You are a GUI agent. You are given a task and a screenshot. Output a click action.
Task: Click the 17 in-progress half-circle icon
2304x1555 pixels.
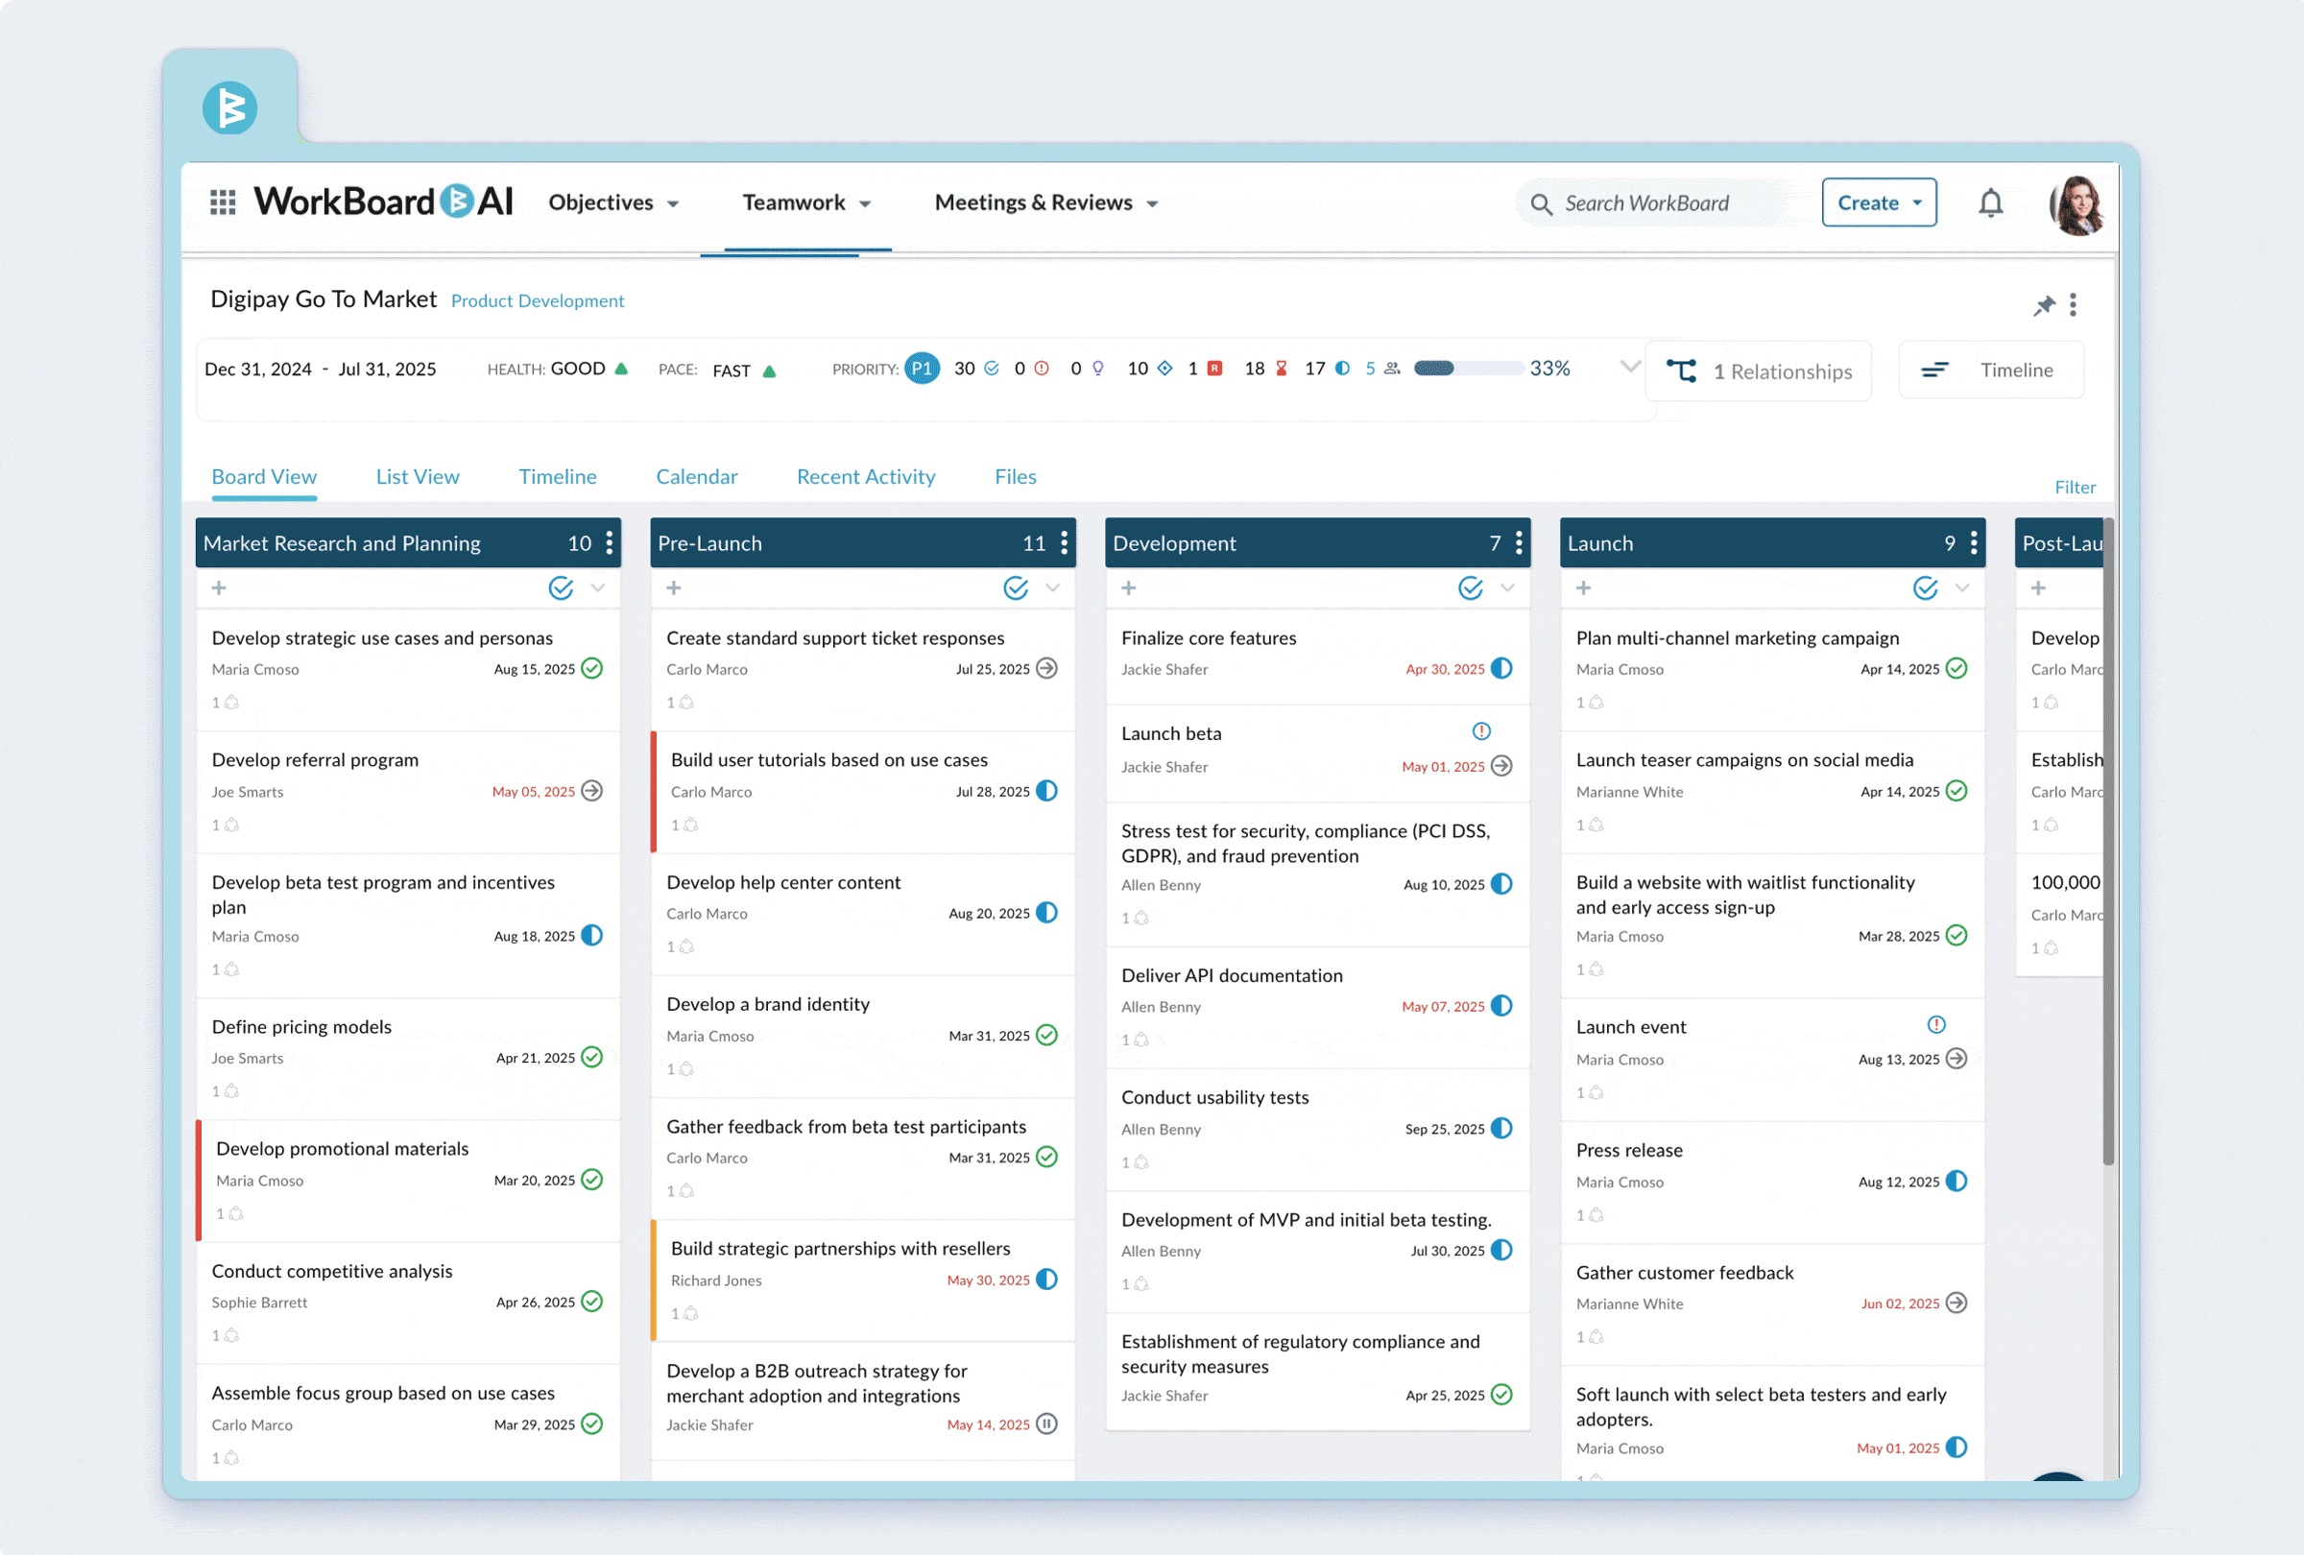click(x=1342, y=369)
